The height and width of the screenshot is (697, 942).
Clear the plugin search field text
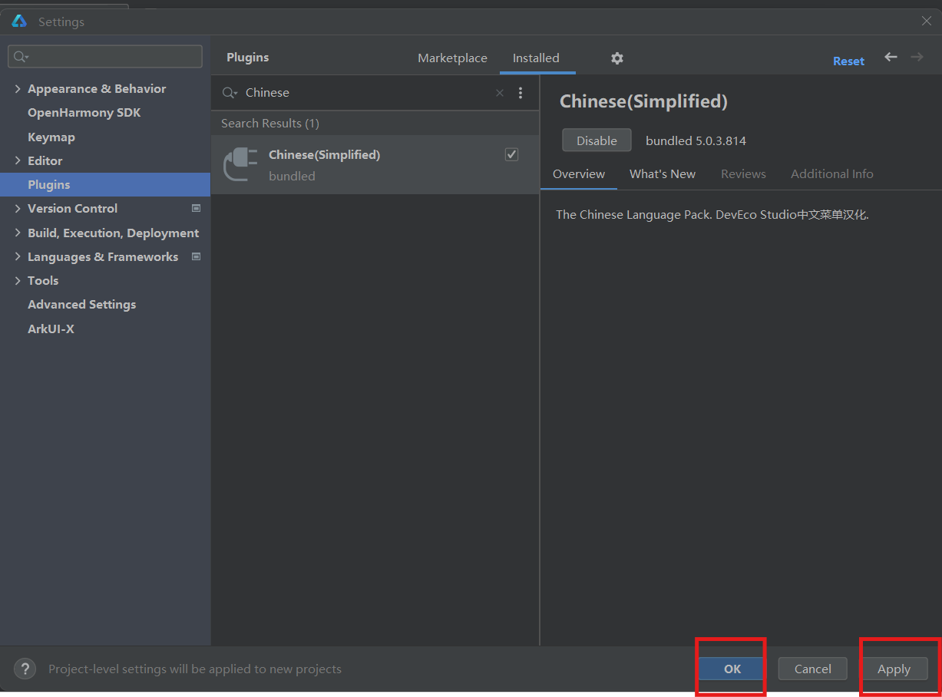click(x=500, y=93)
